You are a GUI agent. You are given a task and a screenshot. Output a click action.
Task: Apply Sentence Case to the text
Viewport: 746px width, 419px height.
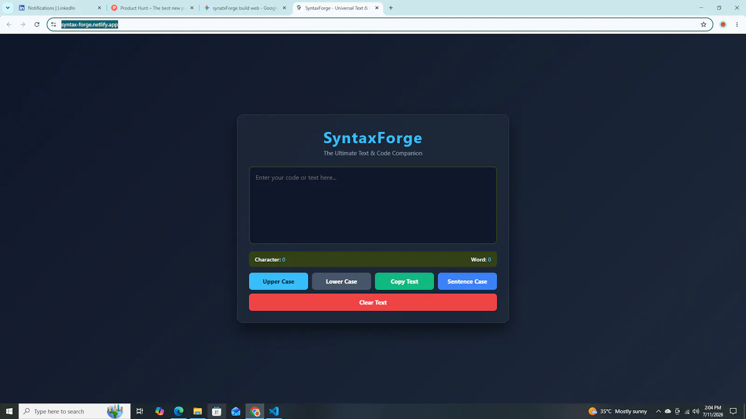(x=467, y=281)
